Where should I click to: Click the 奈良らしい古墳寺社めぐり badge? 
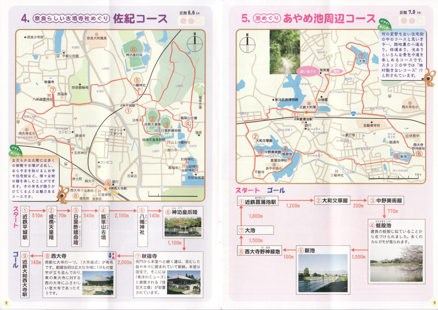click(x=71, y=19)
